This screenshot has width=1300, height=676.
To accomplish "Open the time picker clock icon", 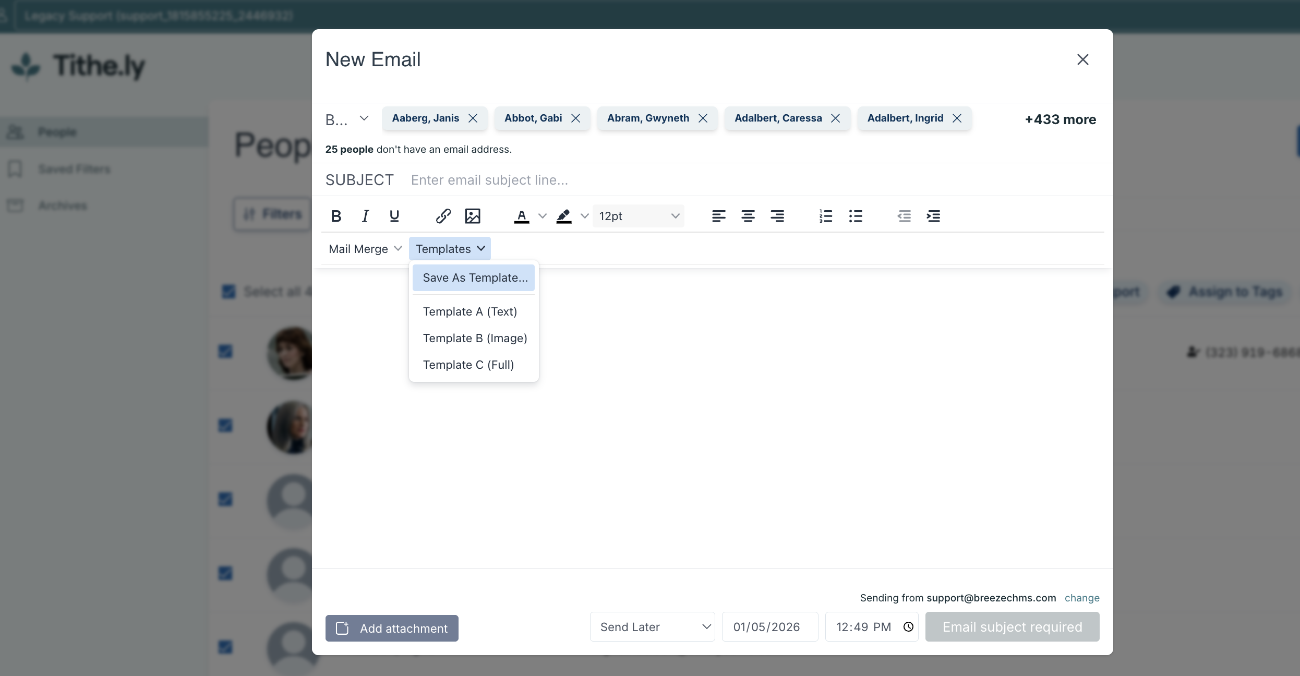I will click(x=908, y=627).
